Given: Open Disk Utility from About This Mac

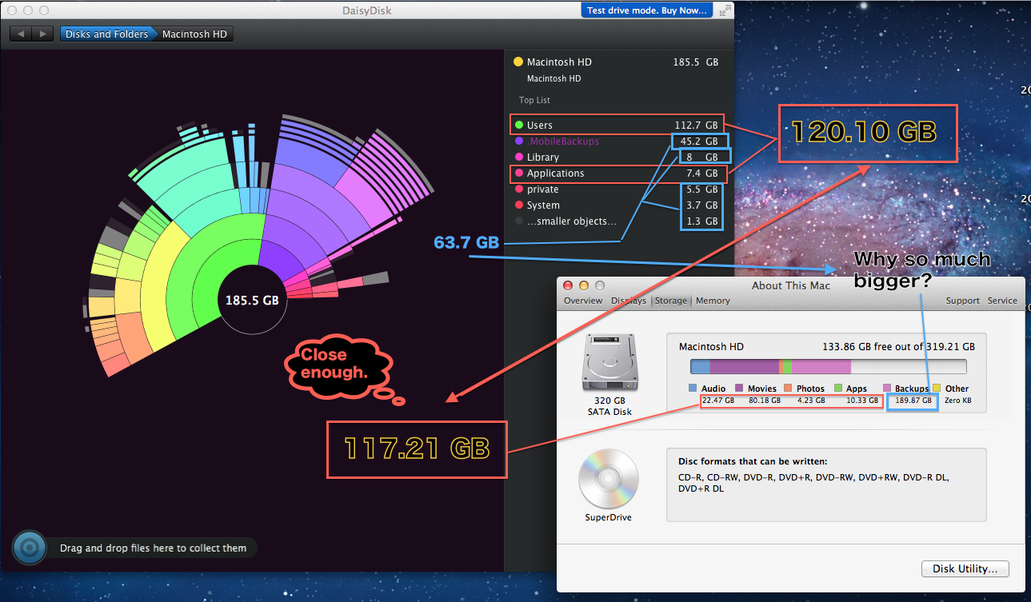Looking at the screenshot, I should coord(965,569).
